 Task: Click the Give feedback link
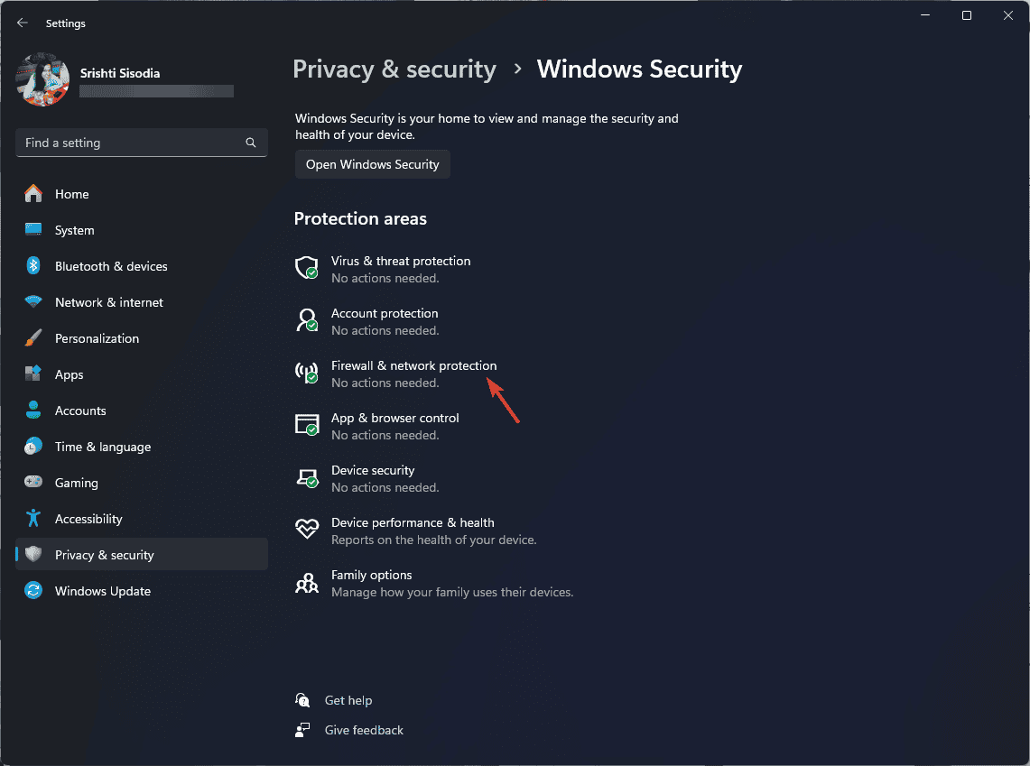364,731
